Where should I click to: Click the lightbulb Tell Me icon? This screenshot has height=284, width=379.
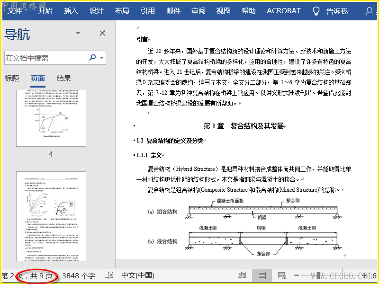point(316,11)
